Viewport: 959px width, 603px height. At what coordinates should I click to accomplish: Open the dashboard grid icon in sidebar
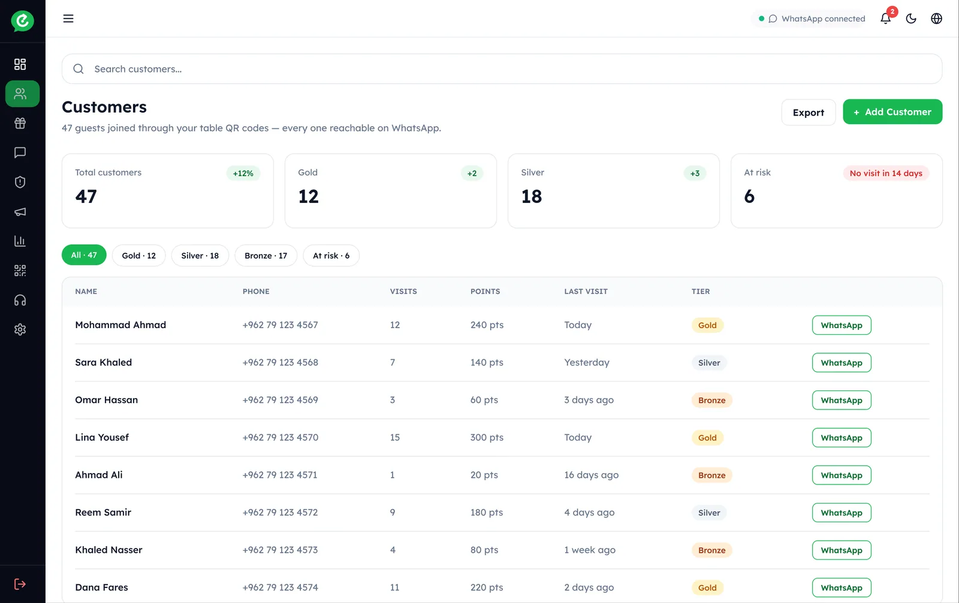tap(20, 64)
